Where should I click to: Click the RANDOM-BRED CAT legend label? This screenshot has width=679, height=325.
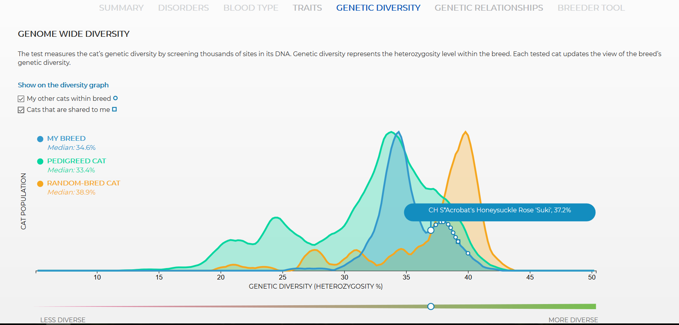tap(84, 183)
